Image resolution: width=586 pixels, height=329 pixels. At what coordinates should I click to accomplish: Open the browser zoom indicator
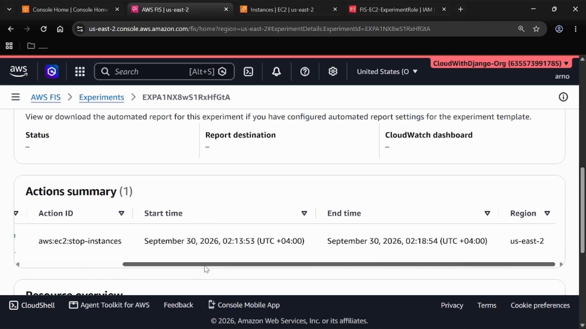521,29
